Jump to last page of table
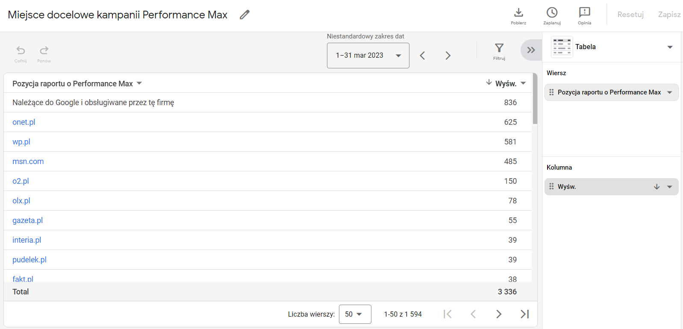Image resolution: width=683 pixels, height=329 pixels. click(x=524, y=314)
